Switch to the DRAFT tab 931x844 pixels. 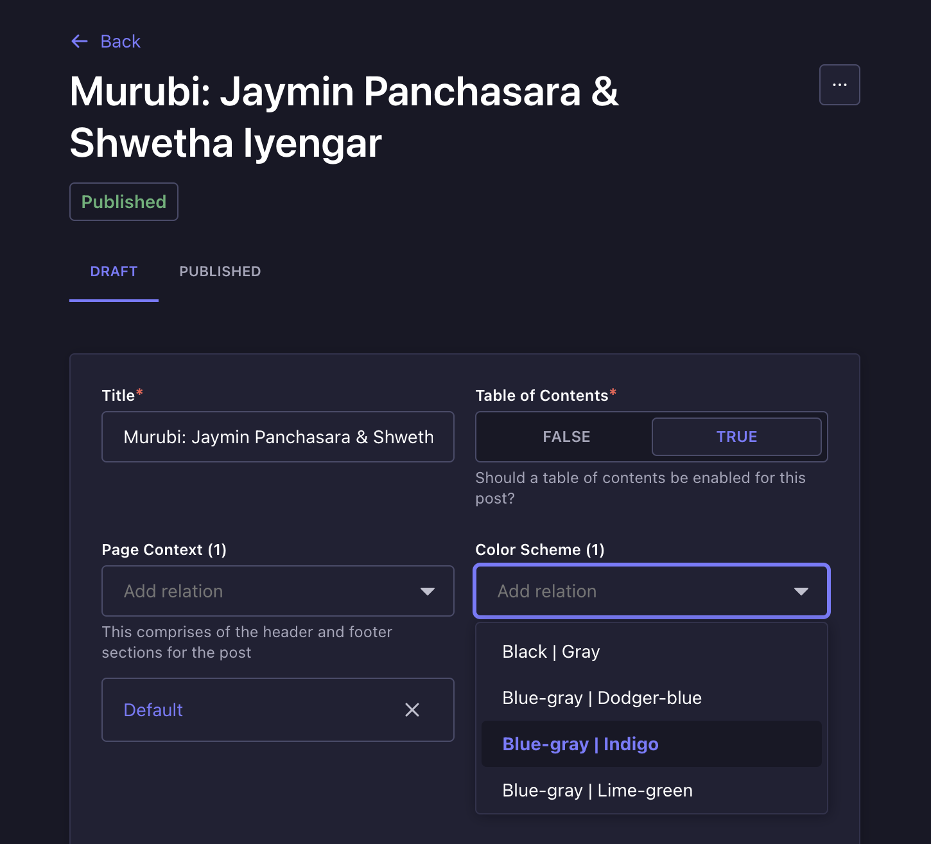click(114, 271)
